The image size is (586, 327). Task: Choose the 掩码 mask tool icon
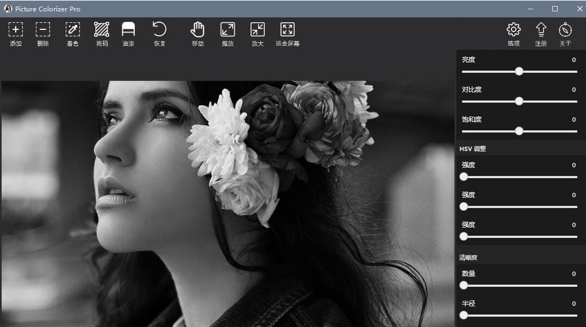102,29
